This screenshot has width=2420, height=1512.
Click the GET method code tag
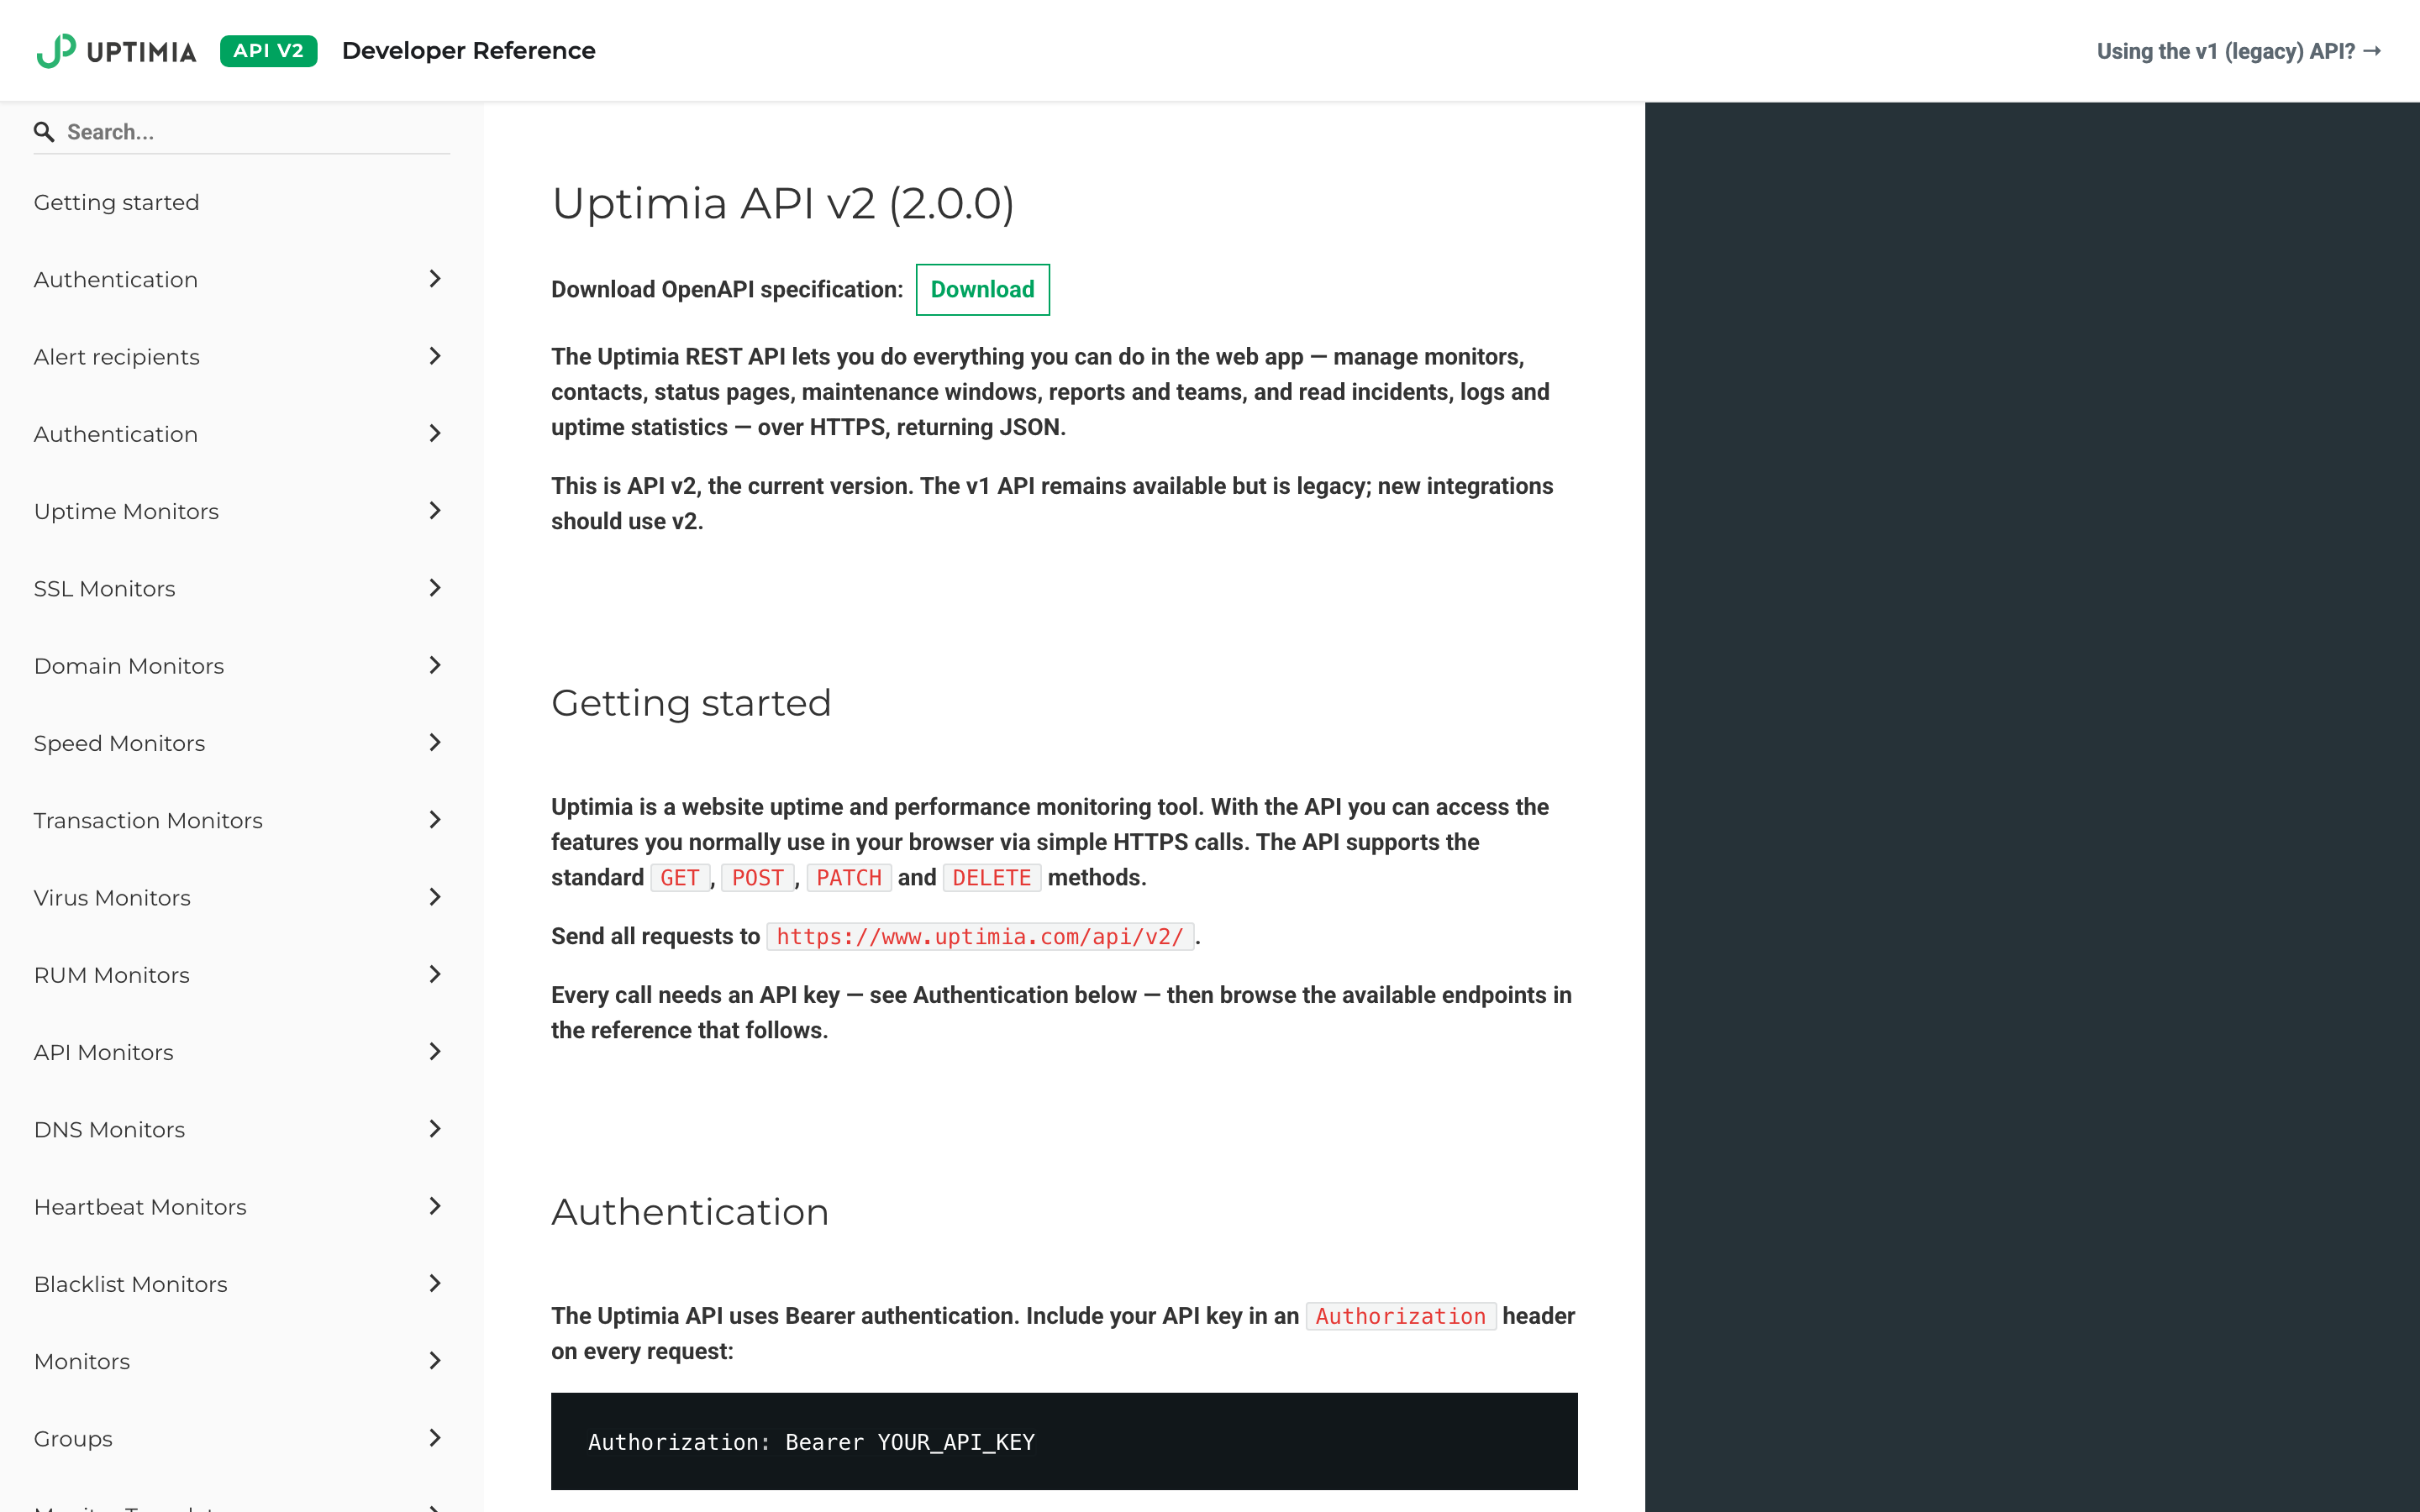(680, 878)
